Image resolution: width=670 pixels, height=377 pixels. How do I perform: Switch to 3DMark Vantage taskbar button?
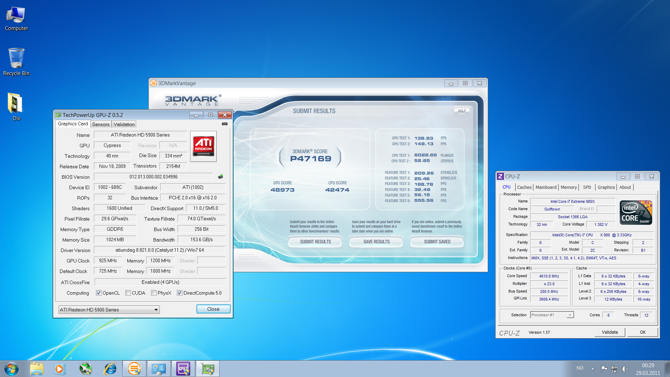(x=134, y=369)
